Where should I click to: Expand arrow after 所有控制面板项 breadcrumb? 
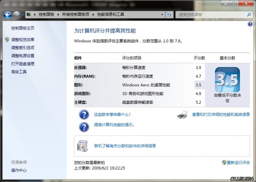[x=93, y=14]
